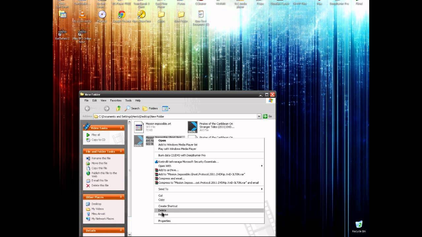This screenshot has height=237, width=422.
Task: Expand the Open With submenu
Action: tap(209, 166)
